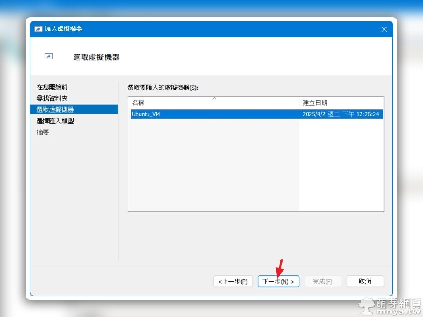Click empty area of virtual machine list
This screenshot has height=317, width=423.
[213, 165]
